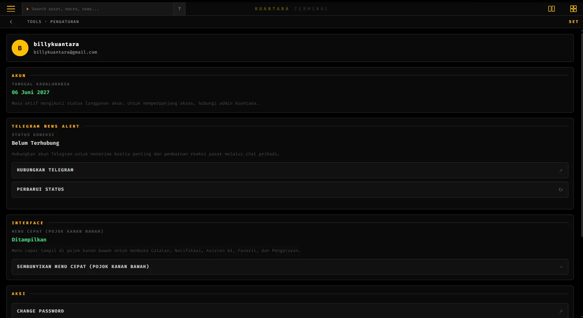The height and width of the screenshot is (318, 583).
Task: Click the Perbarui Status refresh icon
Action: 561,190
